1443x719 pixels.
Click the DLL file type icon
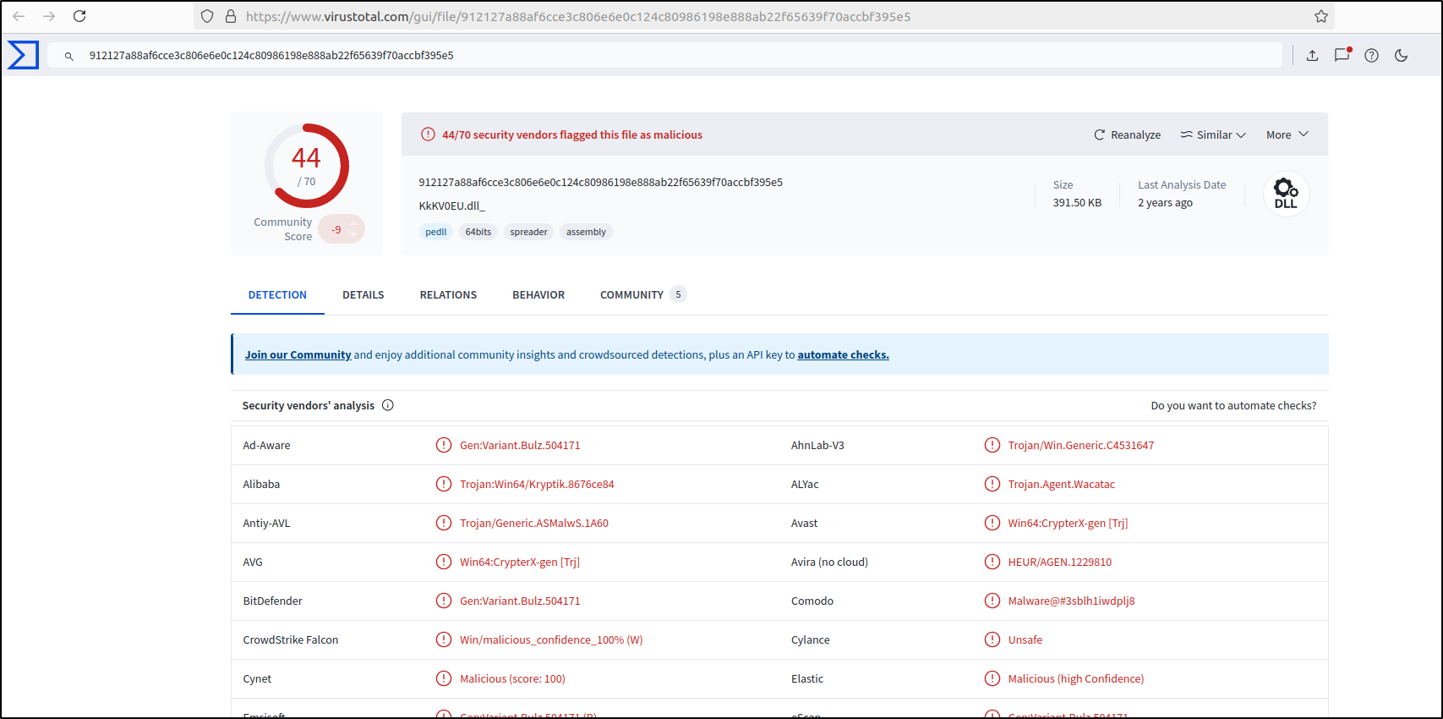point(1285,194)
